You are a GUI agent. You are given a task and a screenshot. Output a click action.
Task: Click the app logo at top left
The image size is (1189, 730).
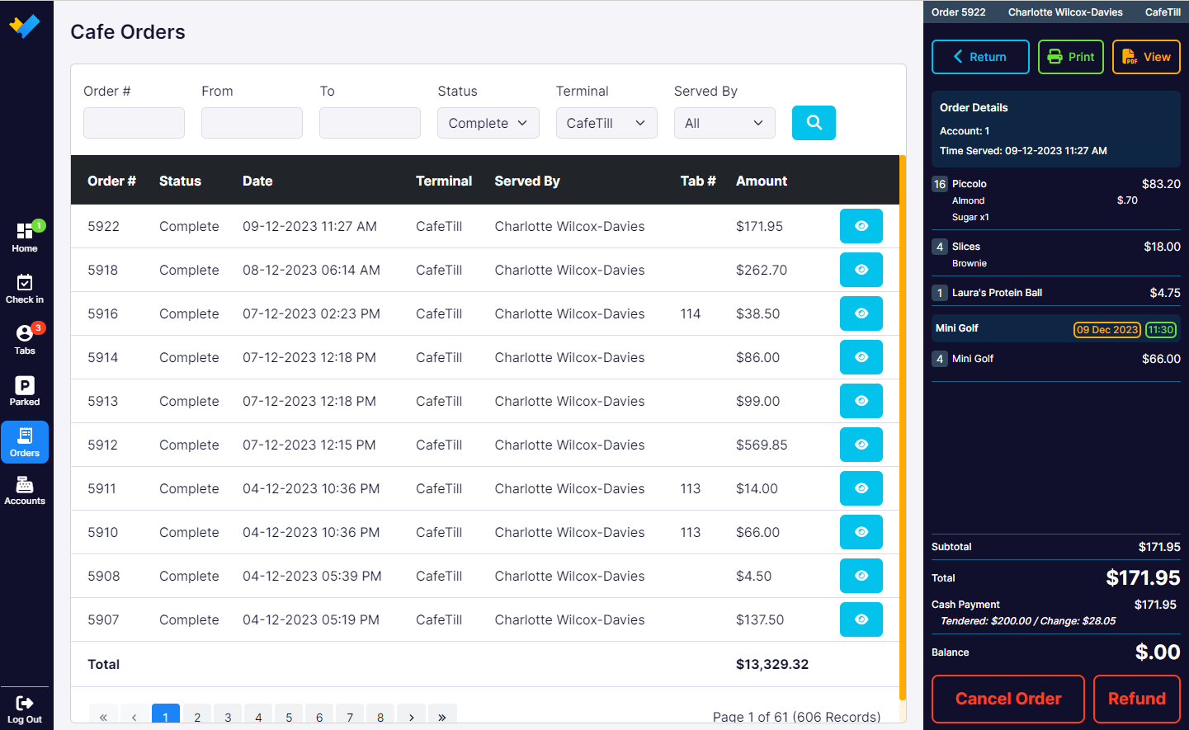click(x=25, y=26)
